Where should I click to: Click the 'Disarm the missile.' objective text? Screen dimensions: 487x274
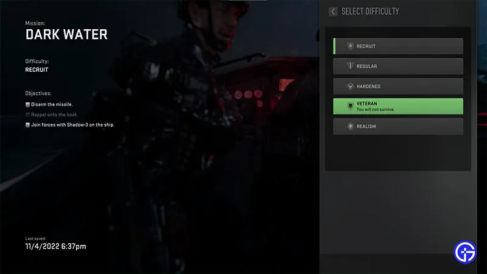(x=52, y=104)
